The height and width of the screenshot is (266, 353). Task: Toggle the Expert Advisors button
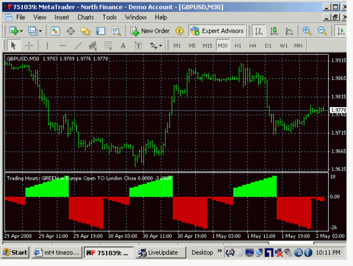[x=217, y=31]
